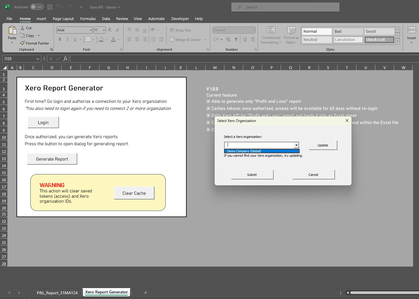Click the Cancel button in dialog
The width and height of the screenshot is (419, 299).
point(313,175)
